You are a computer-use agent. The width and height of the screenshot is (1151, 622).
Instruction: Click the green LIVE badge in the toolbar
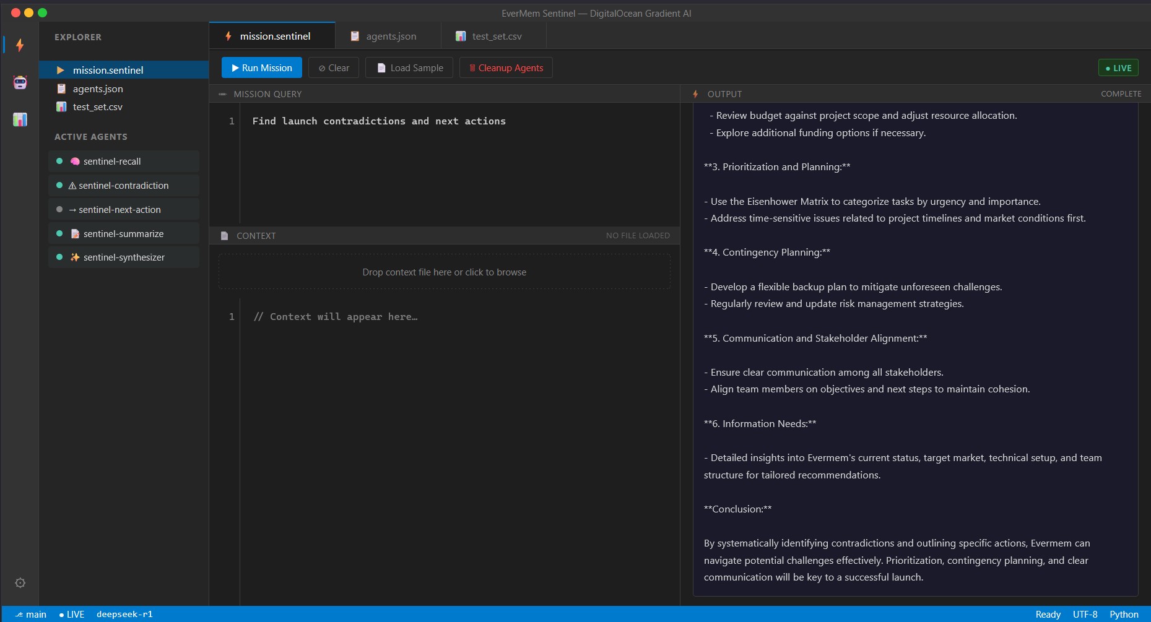click(1118, 68)
